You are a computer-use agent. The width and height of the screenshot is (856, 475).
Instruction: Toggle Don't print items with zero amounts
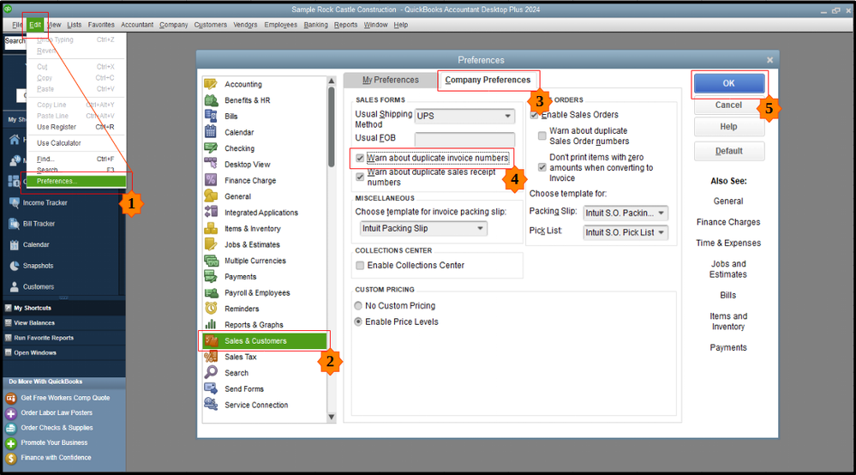pos(542,167)
